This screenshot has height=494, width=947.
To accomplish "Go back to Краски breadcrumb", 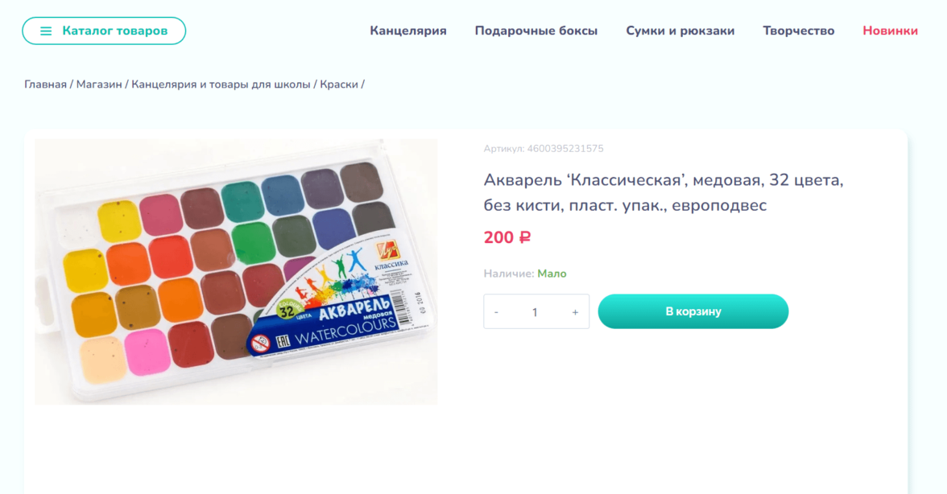I will pos(338,84).
